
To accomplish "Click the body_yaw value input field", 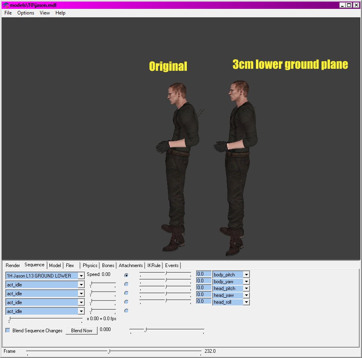I will pyautogui.click(x=204, y=281).
